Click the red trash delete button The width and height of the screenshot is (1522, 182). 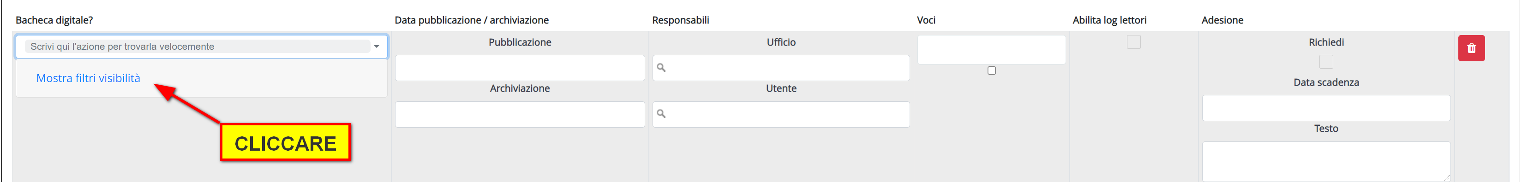(1471, 48)
